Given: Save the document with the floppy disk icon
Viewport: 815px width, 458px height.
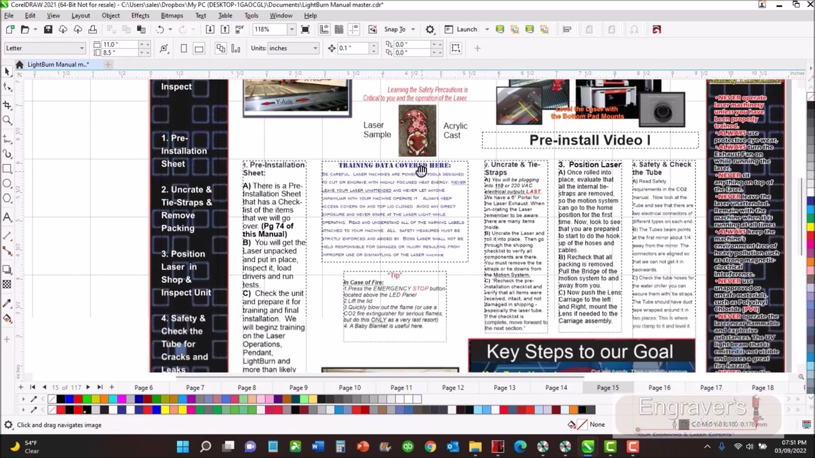Looking at the screenshot, I should point(48,29).
